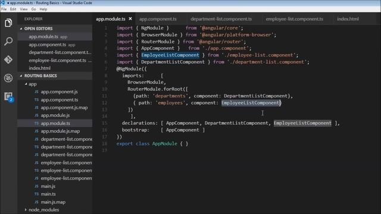Switch to the app.component.ts tab

pyautogui.click(x=158, y=19)
